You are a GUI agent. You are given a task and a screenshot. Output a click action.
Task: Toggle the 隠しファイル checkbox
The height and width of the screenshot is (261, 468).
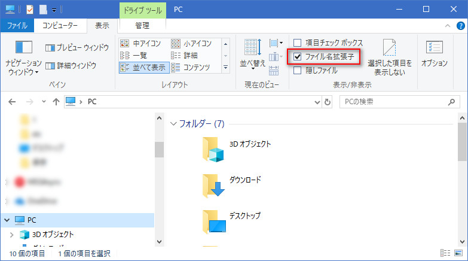298,71
